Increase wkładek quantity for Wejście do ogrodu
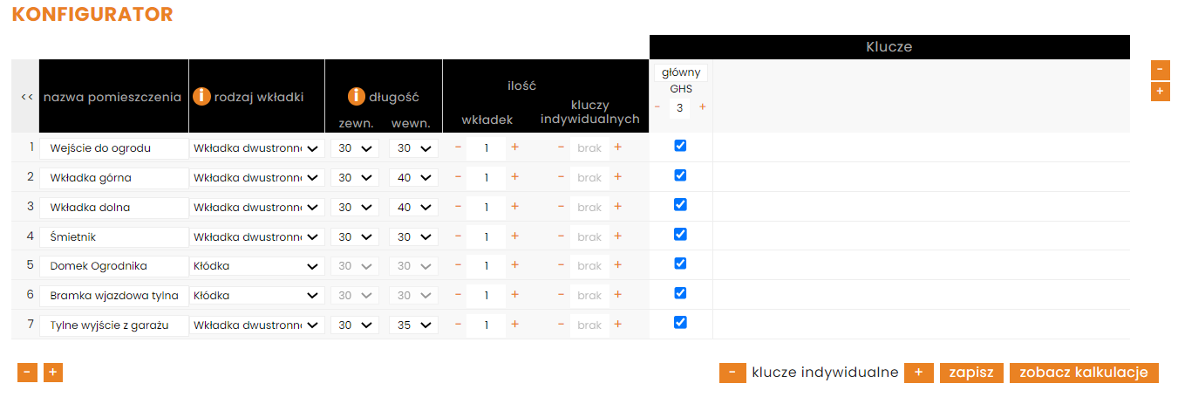The height and width of the screenshot is (397, 1178). pyautogui.click(x=514, y=147)
